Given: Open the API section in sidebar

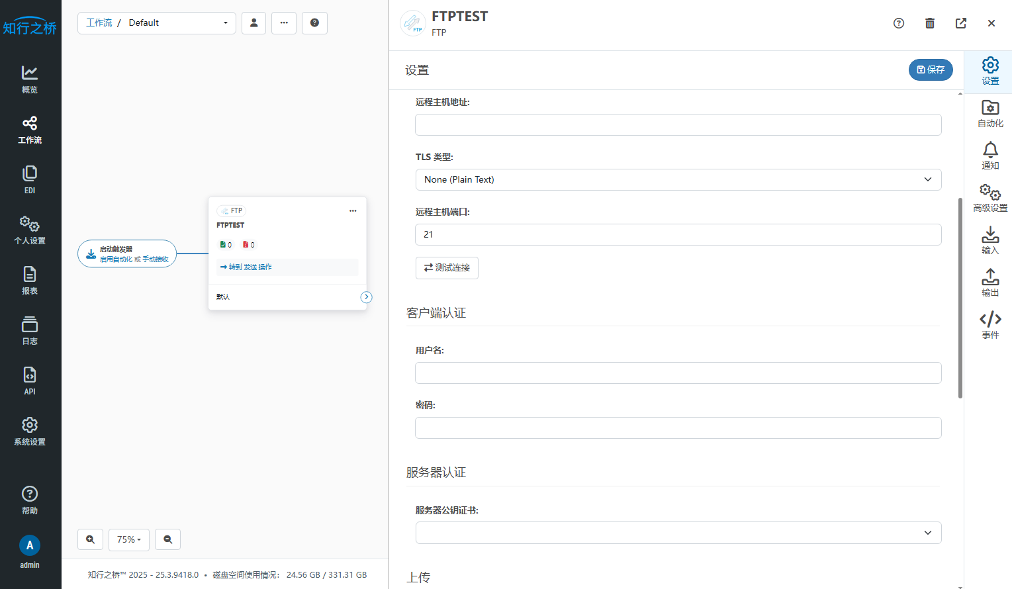Looking at the screenshot, I should click(x=30, y=381).
